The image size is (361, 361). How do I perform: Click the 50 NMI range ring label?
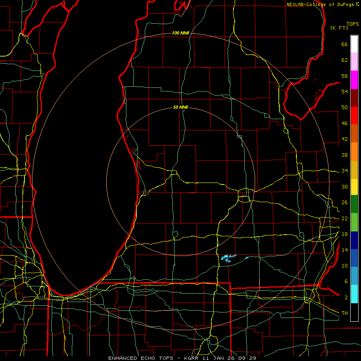(x=180, y=107)
